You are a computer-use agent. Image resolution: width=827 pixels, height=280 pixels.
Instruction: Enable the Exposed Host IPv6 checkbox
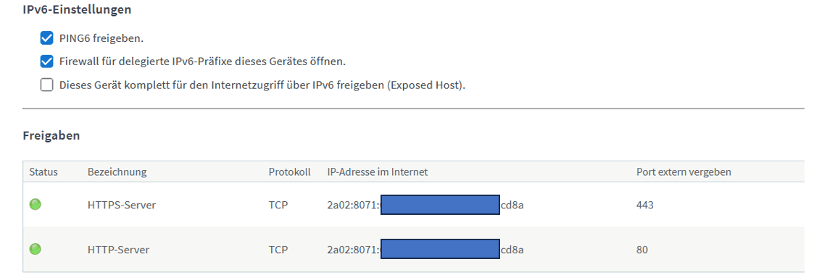click(47, 85)
